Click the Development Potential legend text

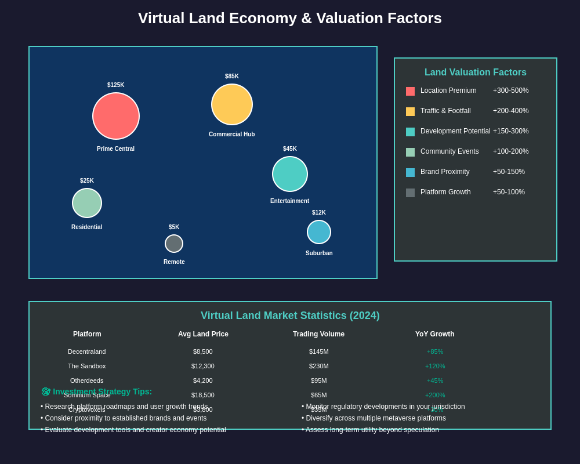coord(455,131)
